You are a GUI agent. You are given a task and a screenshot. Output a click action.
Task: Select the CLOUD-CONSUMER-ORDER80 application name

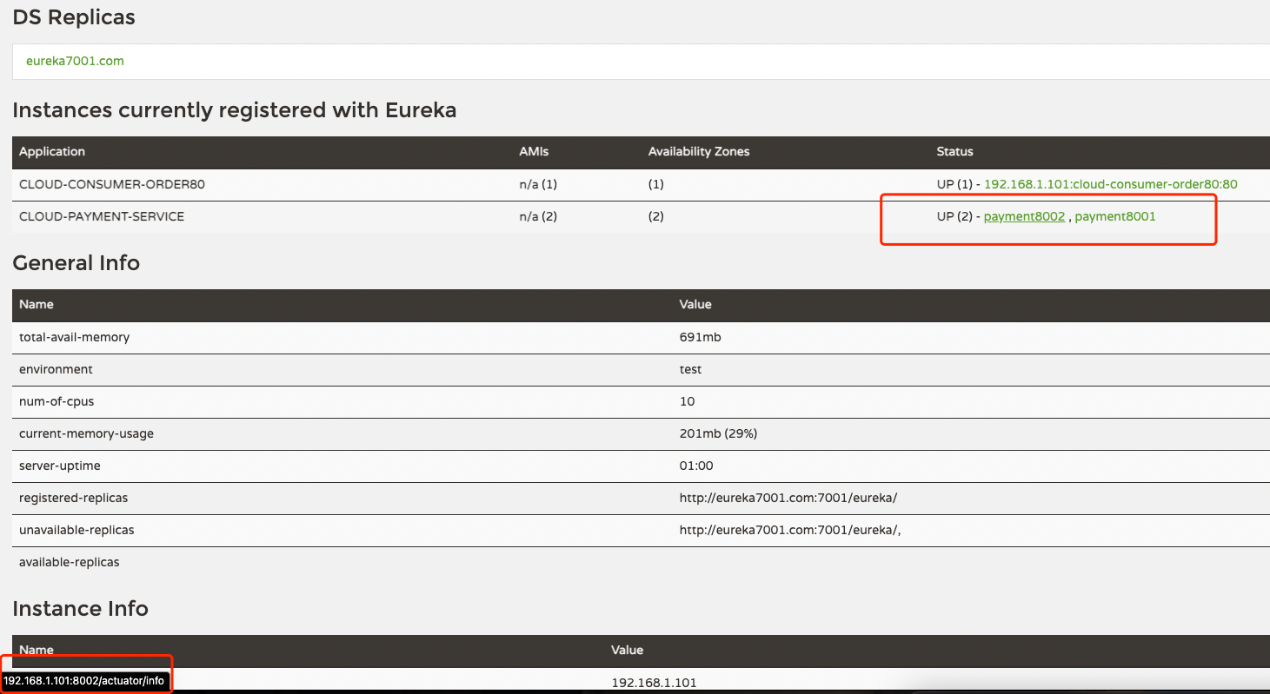111,184
